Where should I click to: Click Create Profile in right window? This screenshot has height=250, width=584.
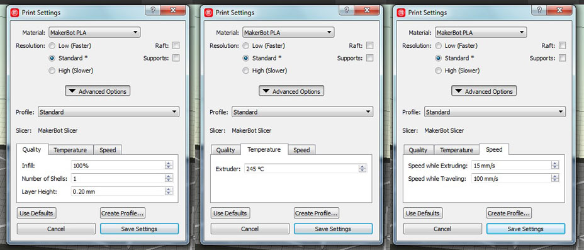(x=508, y=213)
